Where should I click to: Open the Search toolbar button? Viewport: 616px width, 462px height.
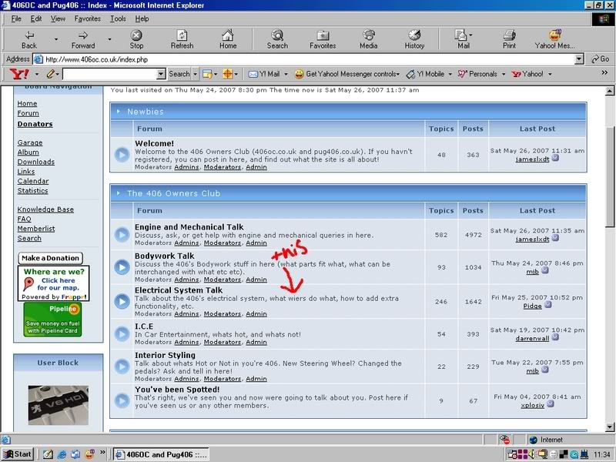(277, 39)
